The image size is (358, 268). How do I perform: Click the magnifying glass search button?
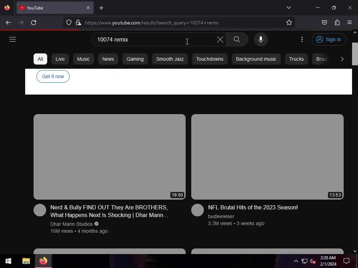(x=237, y=39)
